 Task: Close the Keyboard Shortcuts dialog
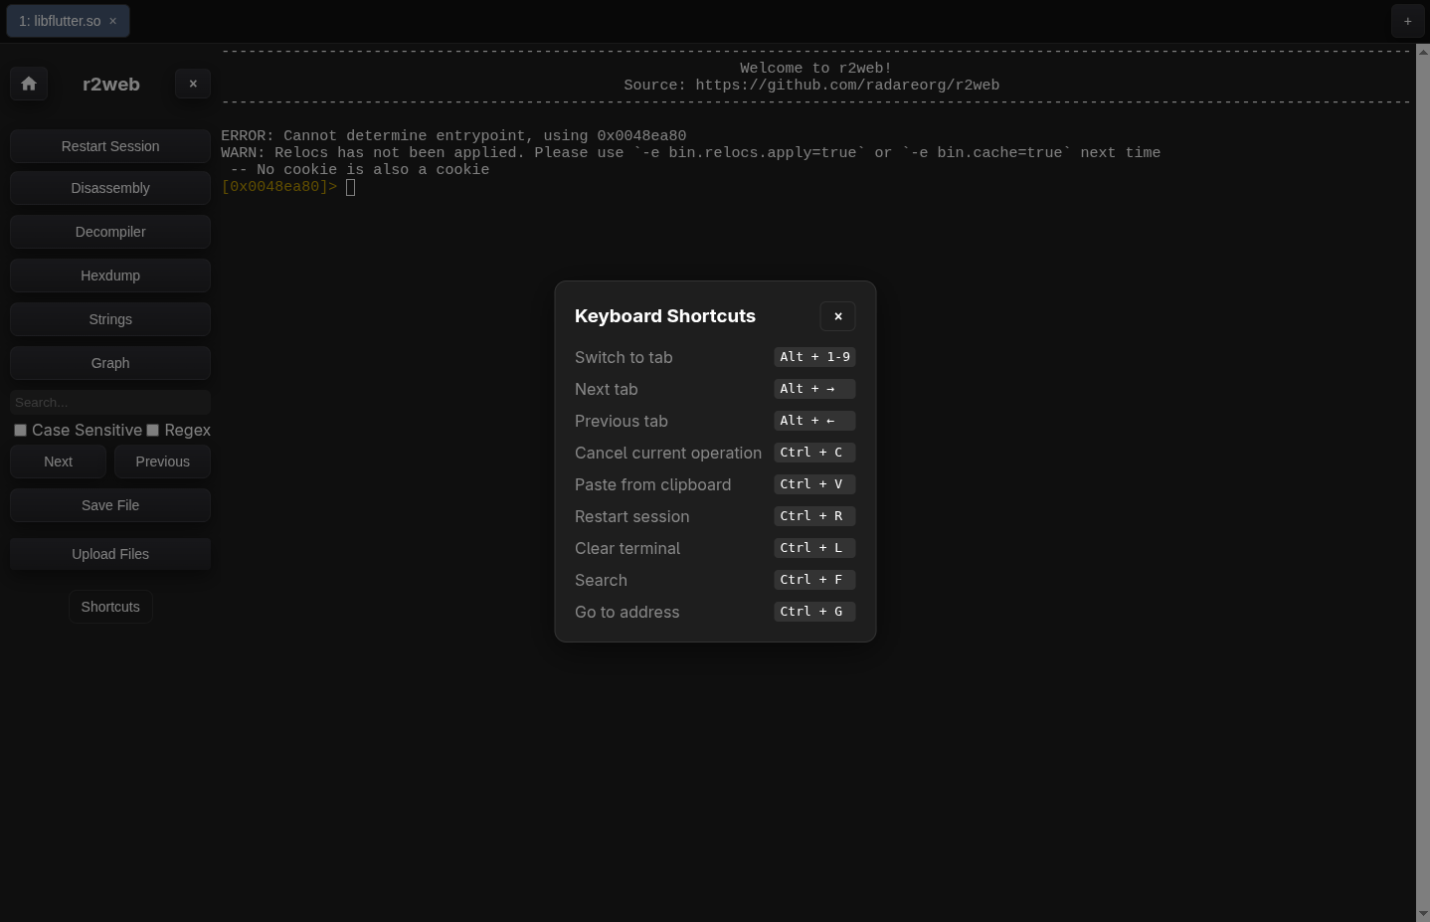pos(837,316)
